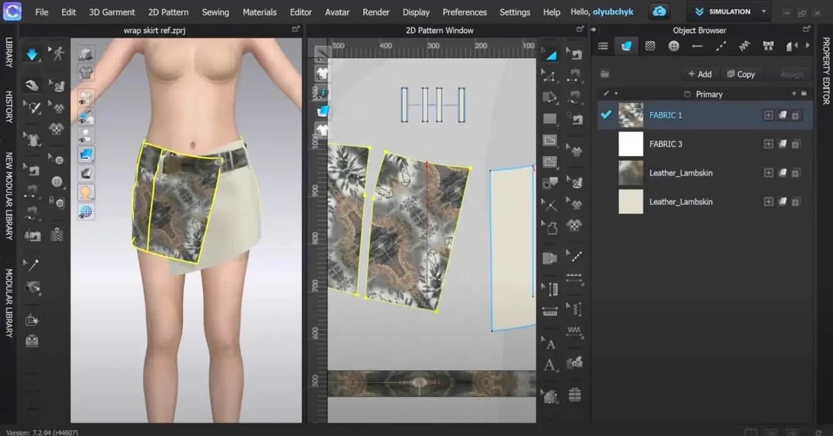This screenshot has height=436, width=833.
Task: Click the checkmark beside FABRIC 1
Action: click(606, 115)
